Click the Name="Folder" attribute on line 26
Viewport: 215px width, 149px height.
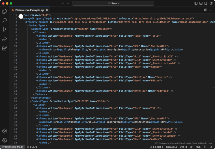click(x=99, y=101)
